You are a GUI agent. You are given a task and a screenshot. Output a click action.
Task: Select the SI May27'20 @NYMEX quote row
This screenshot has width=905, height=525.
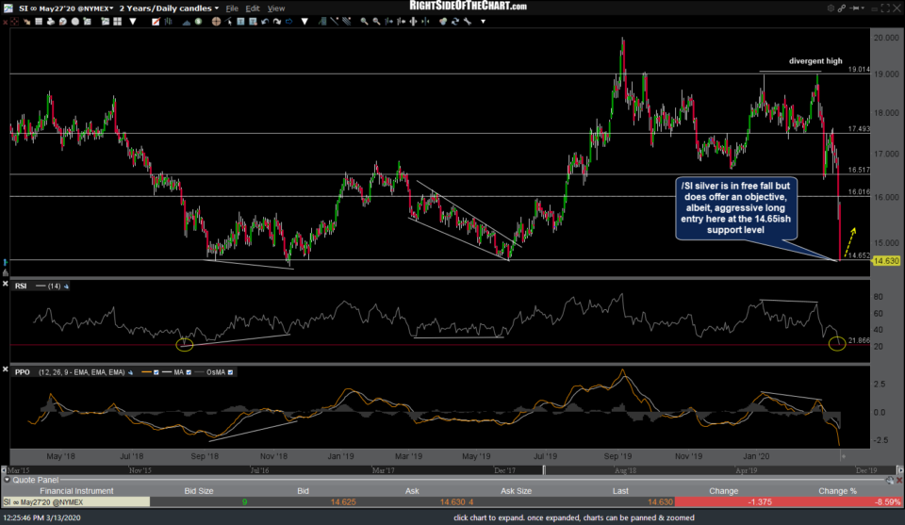(x=74, y=501)
